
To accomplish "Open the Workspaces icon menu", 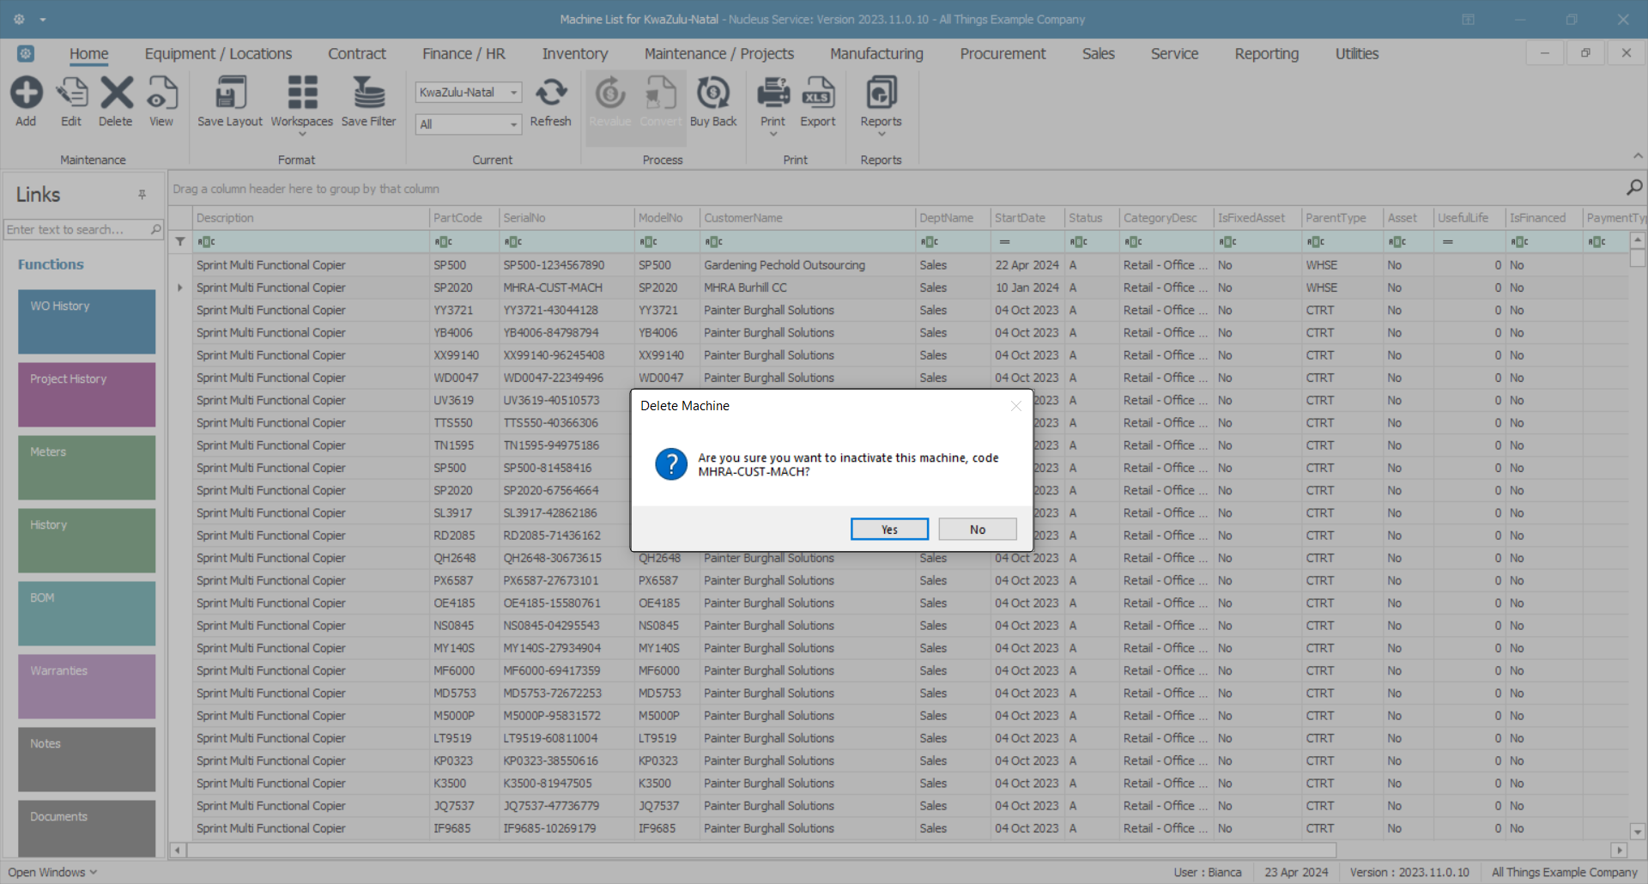I will coord(302,94).
